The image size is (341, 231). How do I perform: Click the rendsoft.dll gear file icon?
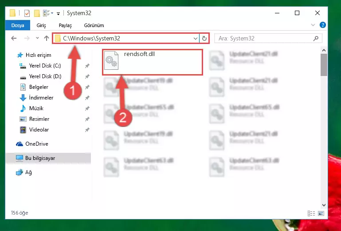click(x=111, y=60)
